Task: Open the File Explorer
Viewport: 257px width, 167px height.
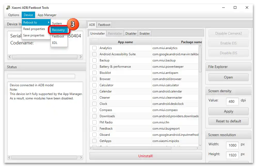Action: coord(228,77)
